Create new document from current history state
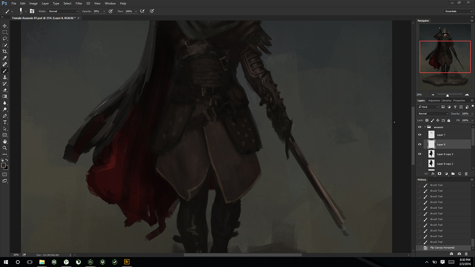Image resolution: width=475 pixels, height=267 pixels. pos(452,254)
